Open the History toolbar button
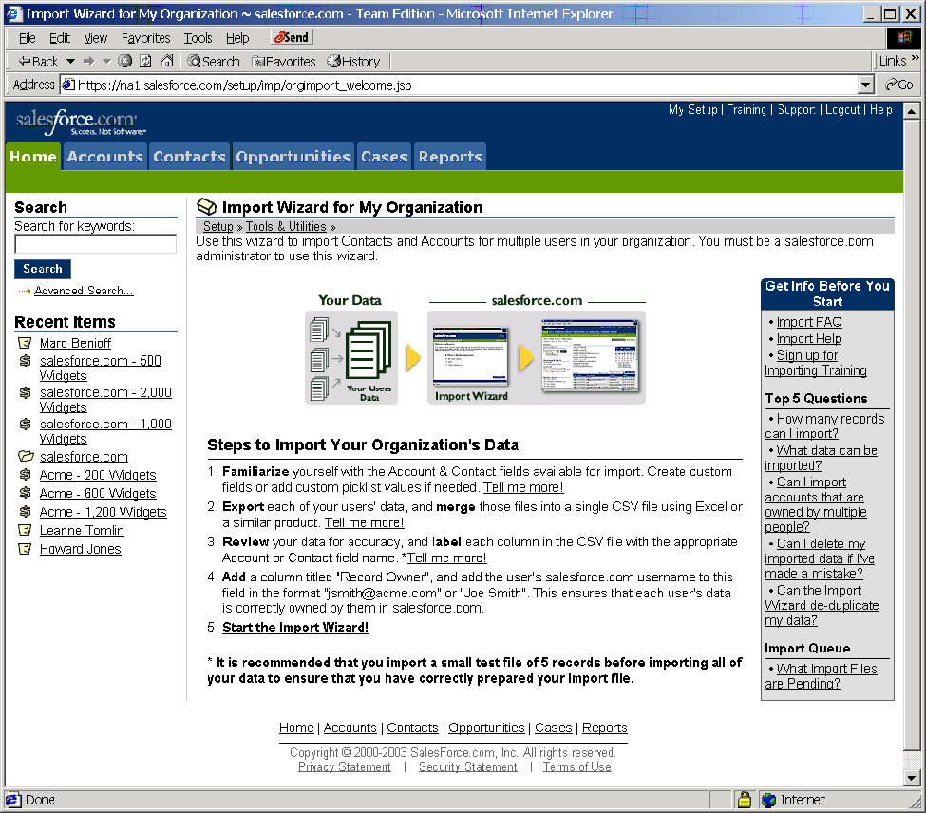The width and height of the screenshot is (926, 813). (x=353, y=62)
